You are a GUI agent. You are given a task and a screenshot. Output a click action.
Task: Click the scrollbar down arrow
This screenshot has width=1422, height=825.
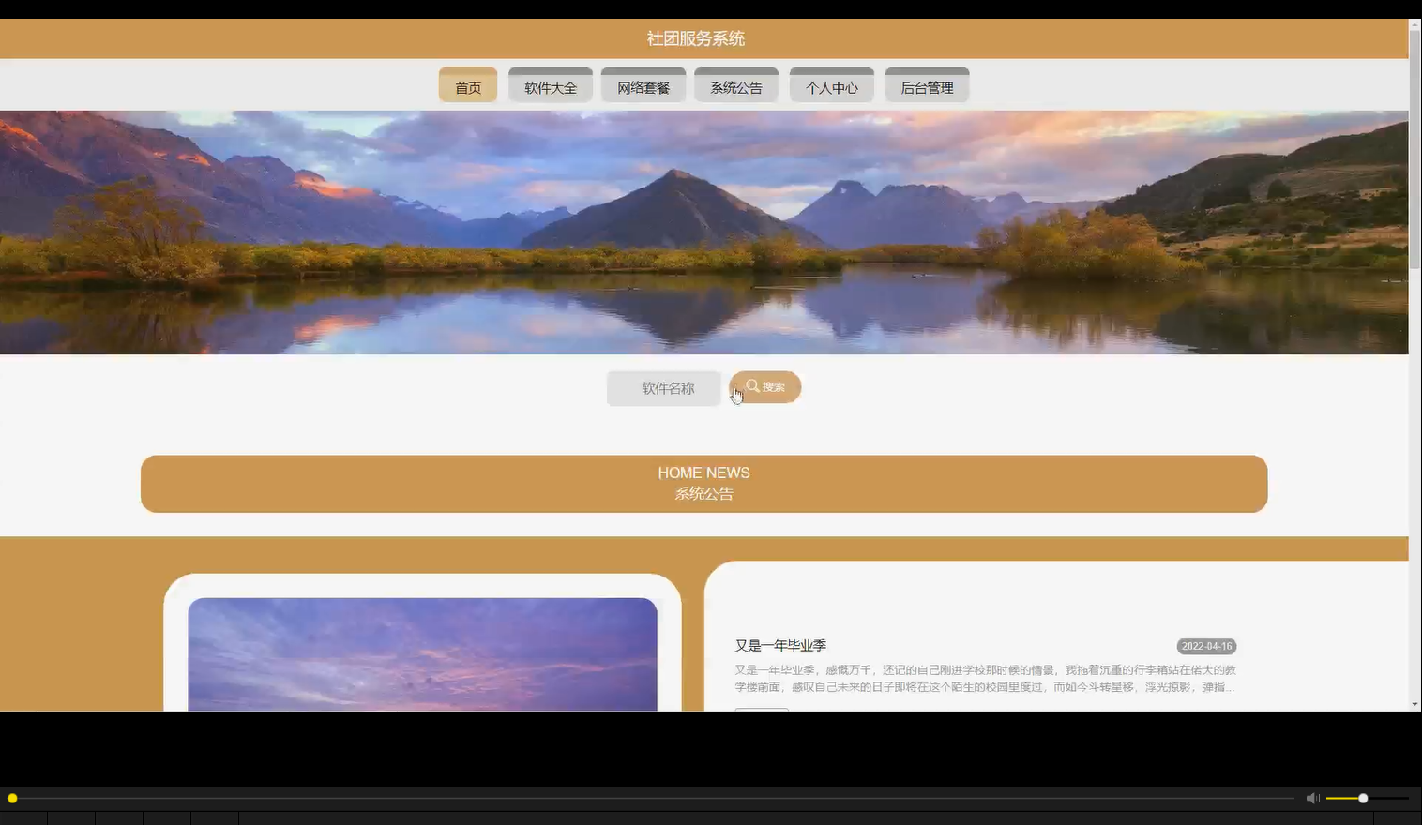click(x=1414, y=704)
